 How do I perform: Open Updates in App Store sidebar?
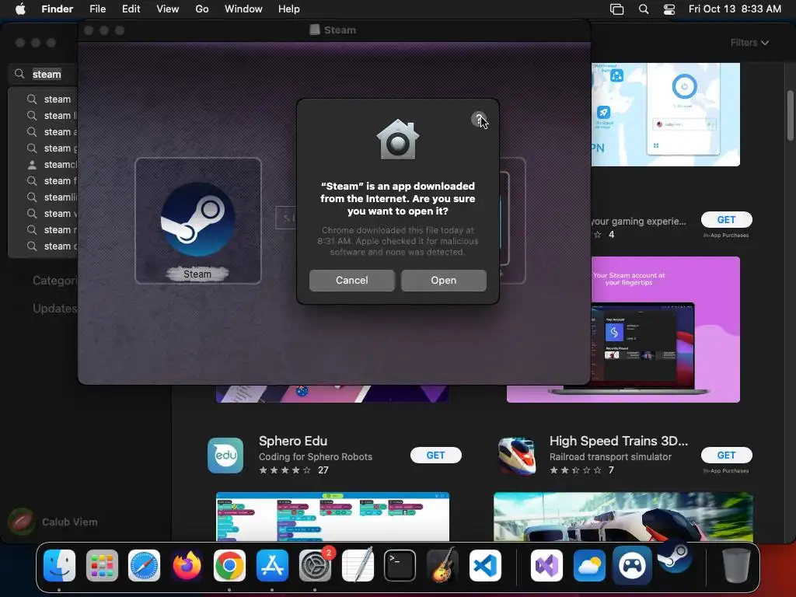(55, 308)
